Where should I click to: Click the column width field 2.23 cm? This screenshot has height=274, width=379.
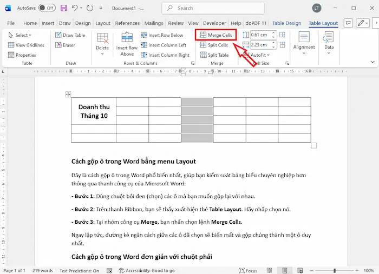click(x=260, y=45)
